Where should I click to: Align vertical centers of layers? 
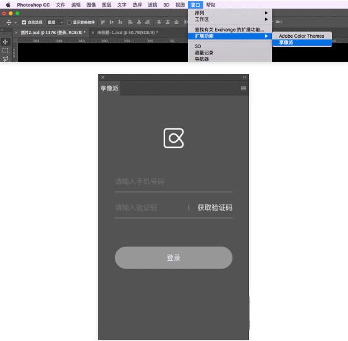tap(111, 22)
